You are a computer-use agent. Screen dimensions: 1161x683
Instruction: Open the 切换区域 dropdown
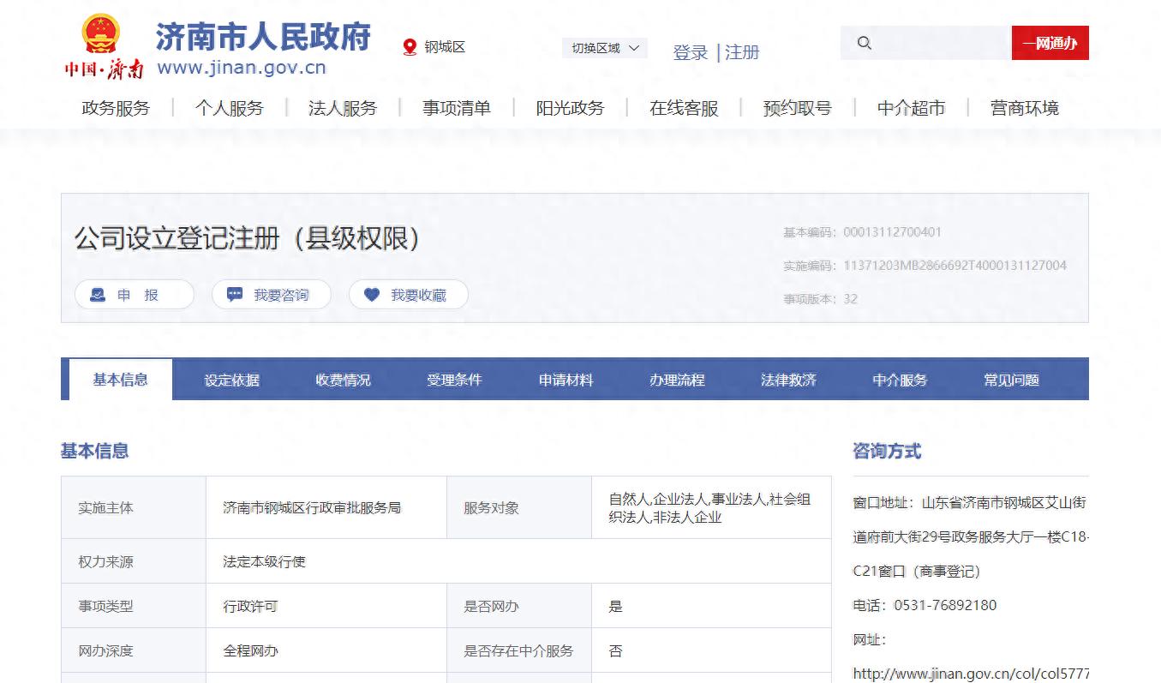(x=605, y=48)
